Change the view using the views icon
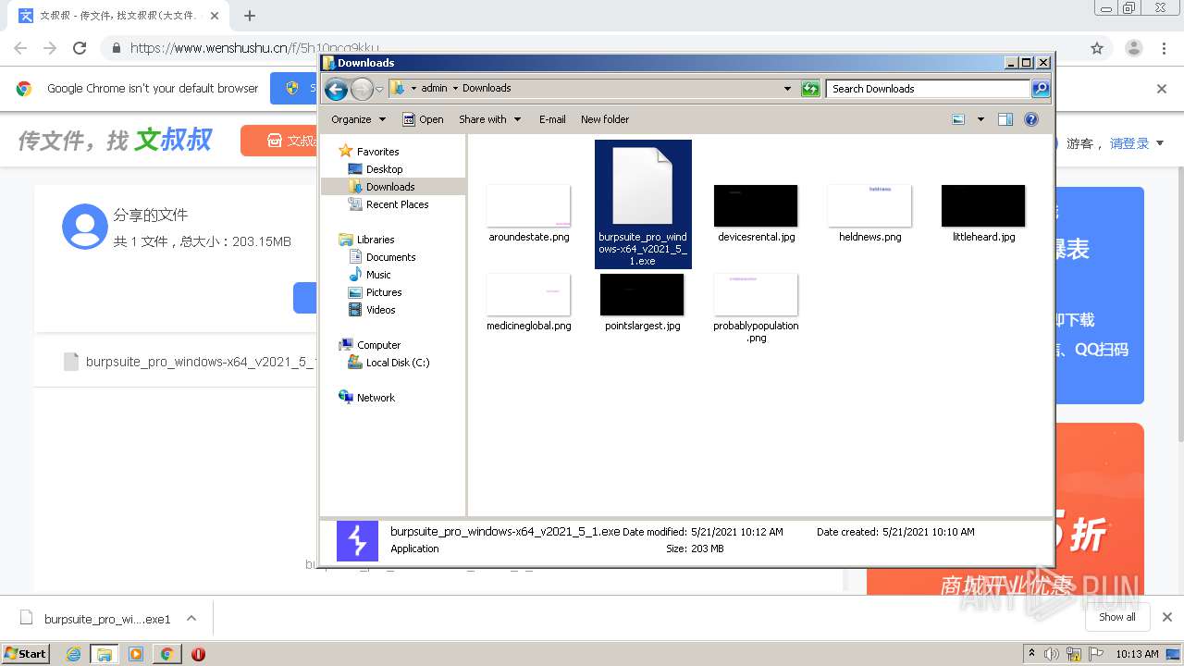 click(958, 119)
